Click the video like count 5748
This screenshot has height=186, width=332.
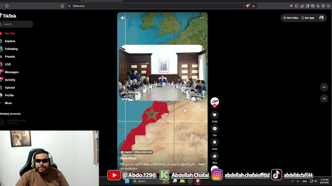point(215,121)
